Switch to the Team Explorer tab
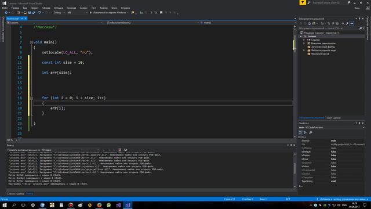The width and height of the screenshot is (371, 209). 333,118
